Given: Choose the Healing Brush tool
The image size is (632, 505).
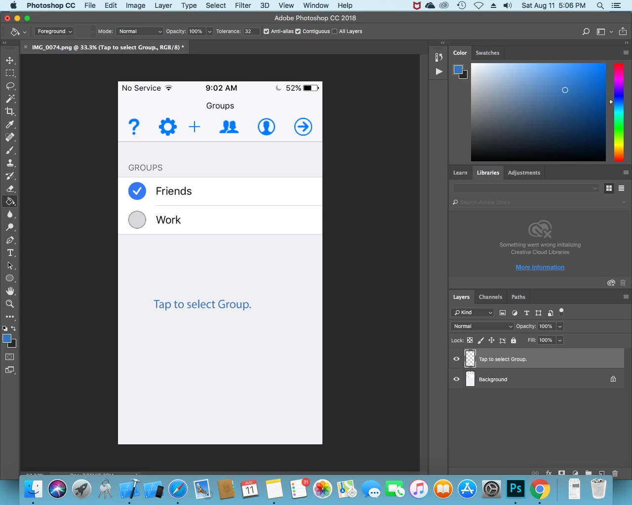Looking at the screenshot, I should click(10, 137).
